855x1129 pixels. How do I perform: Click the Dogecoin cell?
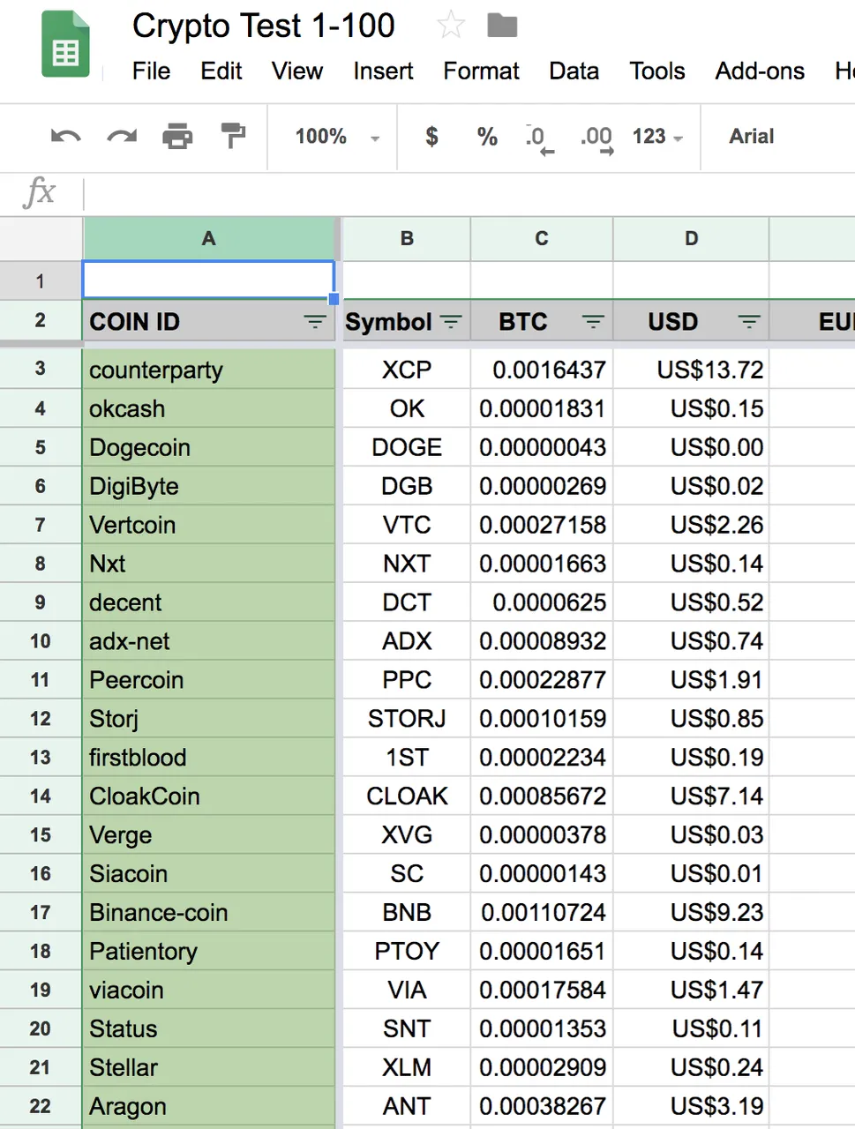tap(209, 447)
